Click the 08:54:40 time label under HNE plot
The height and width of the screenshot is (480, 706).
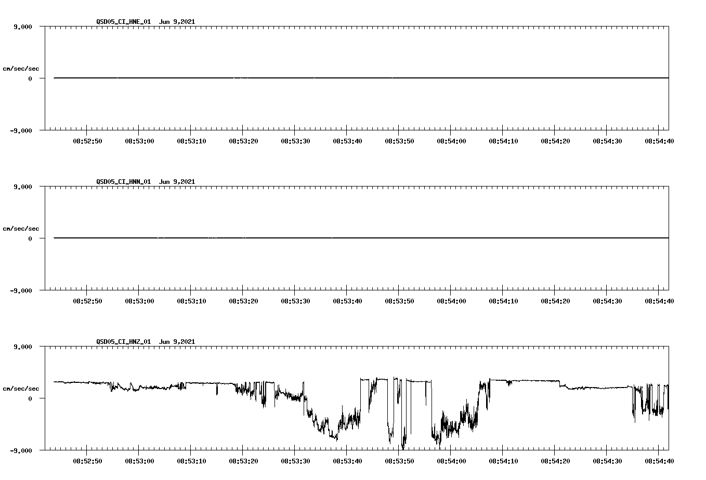659,141
